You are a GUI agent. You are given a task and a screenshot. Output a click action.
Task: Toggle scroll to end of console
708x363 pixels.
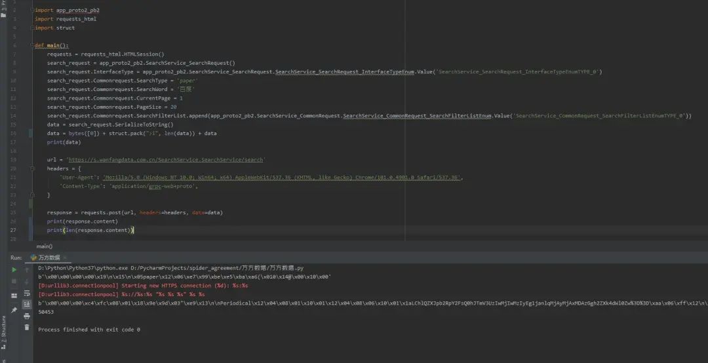27,305
